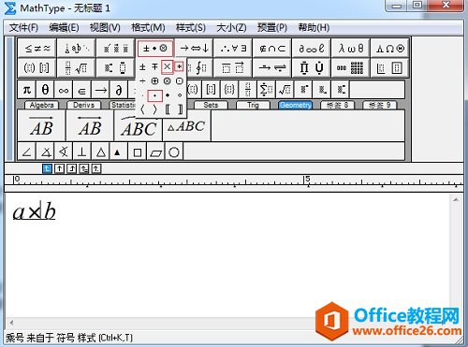Open the 编辑(E) menu
This screenshot has height=347, width=468.
click(64, 27)
